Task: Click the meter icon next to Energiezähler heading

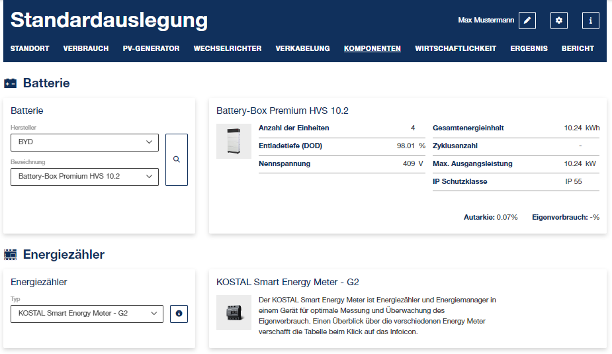Action: coord(10,255)
